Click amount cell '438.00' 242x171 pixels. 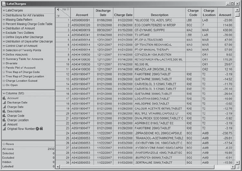tap(225, 30)
